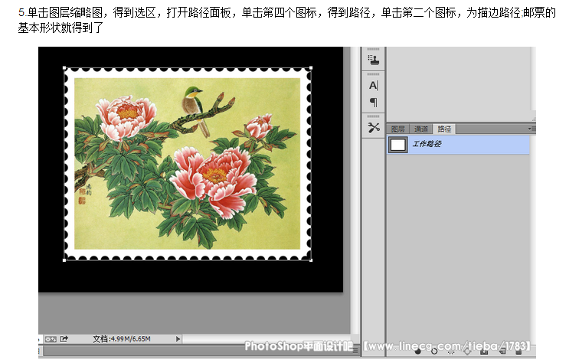569x359 pixels.
Task: Click the Create new path icon
Action: tap(502, 351)
